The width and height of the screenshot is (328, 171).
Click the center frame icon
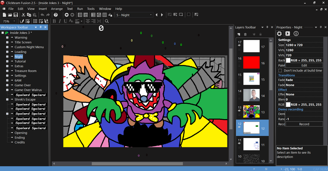99,21
